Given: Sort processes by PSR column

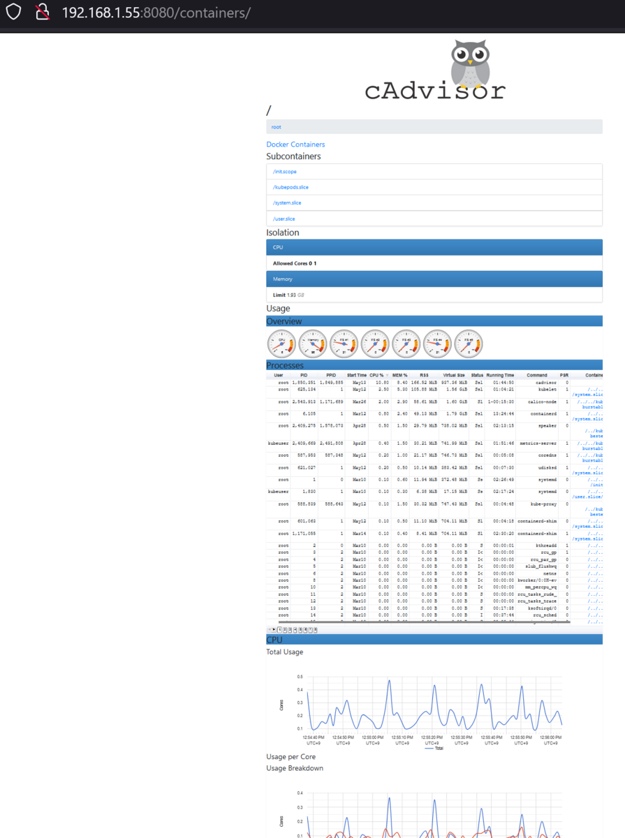Looking at the screenshot, I should [x=564, y=375].
